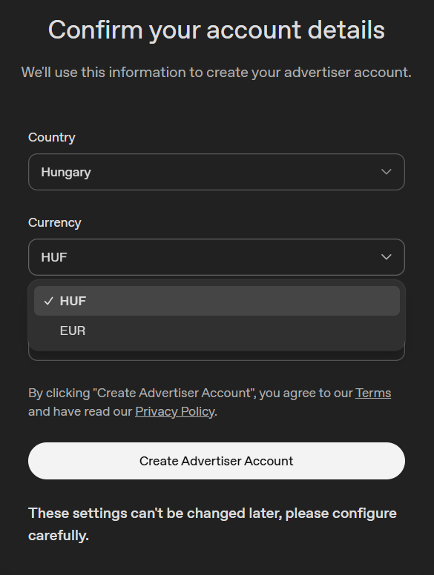Click the chevron arrow in the Country field
The width and height of the screenshot is (434, 575).
pyautogui.click(x=386, y=172)
